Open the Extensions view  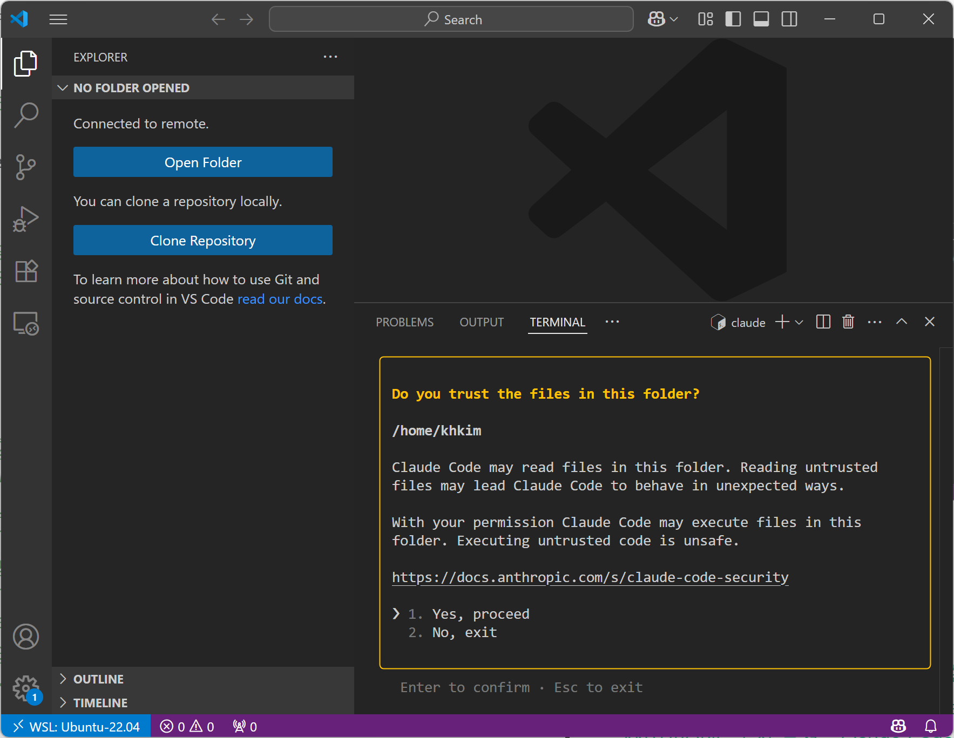click(26, 271)
